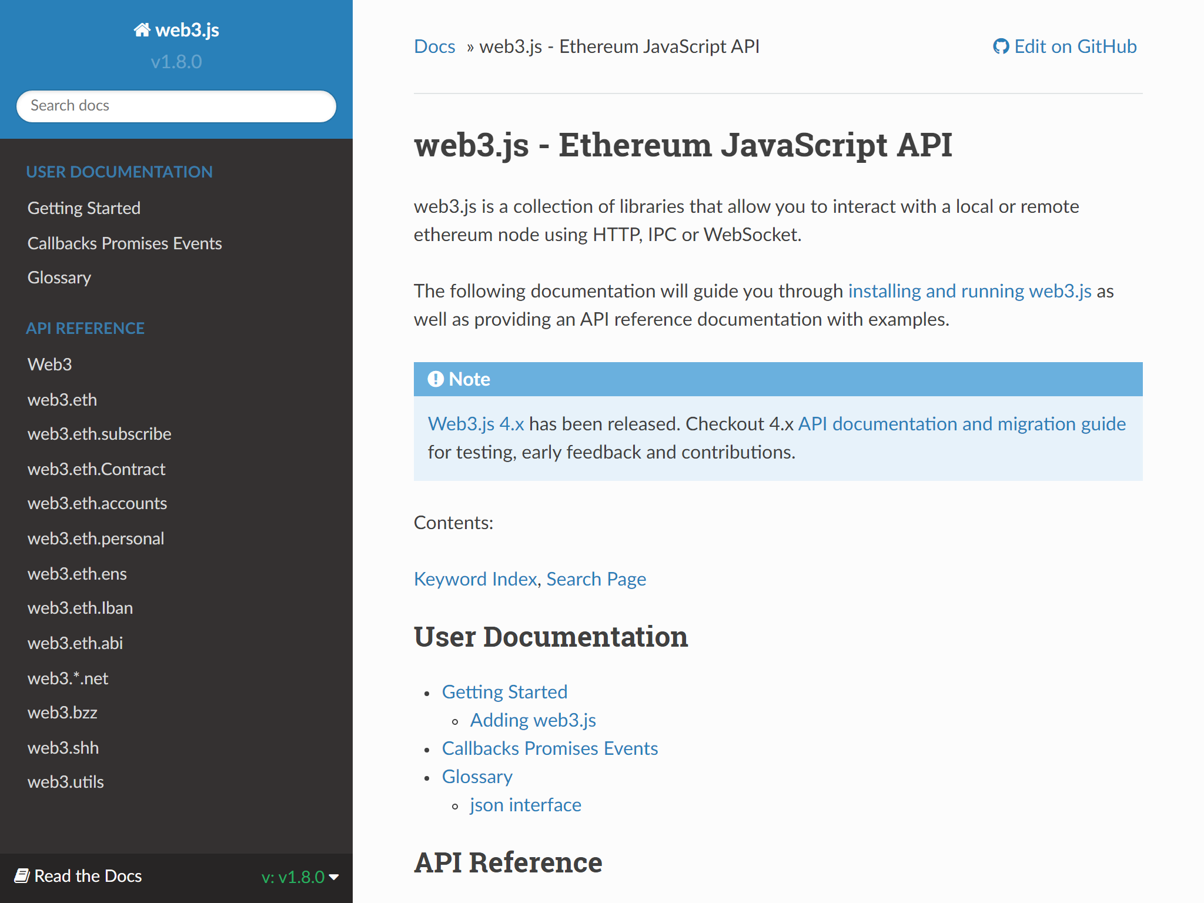The width and height of the screenshot is (1204, 903).
Task: Expand the version selector dropdown chevron
Action: [x=334, y=877]
